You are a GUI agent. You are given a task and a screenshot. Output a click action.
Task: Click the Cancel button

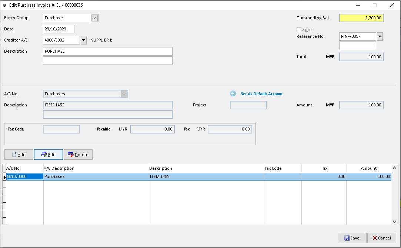pos(381,238)
